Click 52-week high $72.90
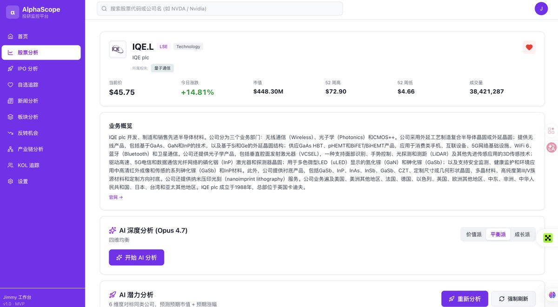The height and width of the screenshot is (307, 558). pos(336,91)
